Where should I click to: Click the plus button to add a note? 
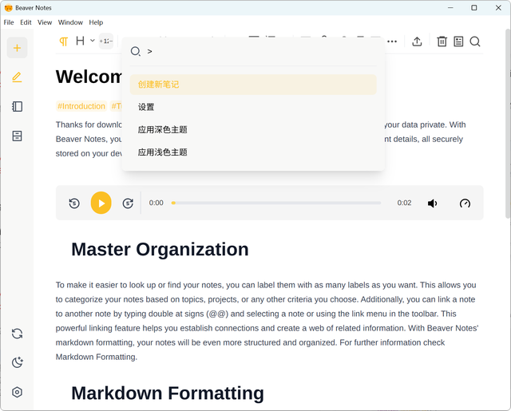17,48
